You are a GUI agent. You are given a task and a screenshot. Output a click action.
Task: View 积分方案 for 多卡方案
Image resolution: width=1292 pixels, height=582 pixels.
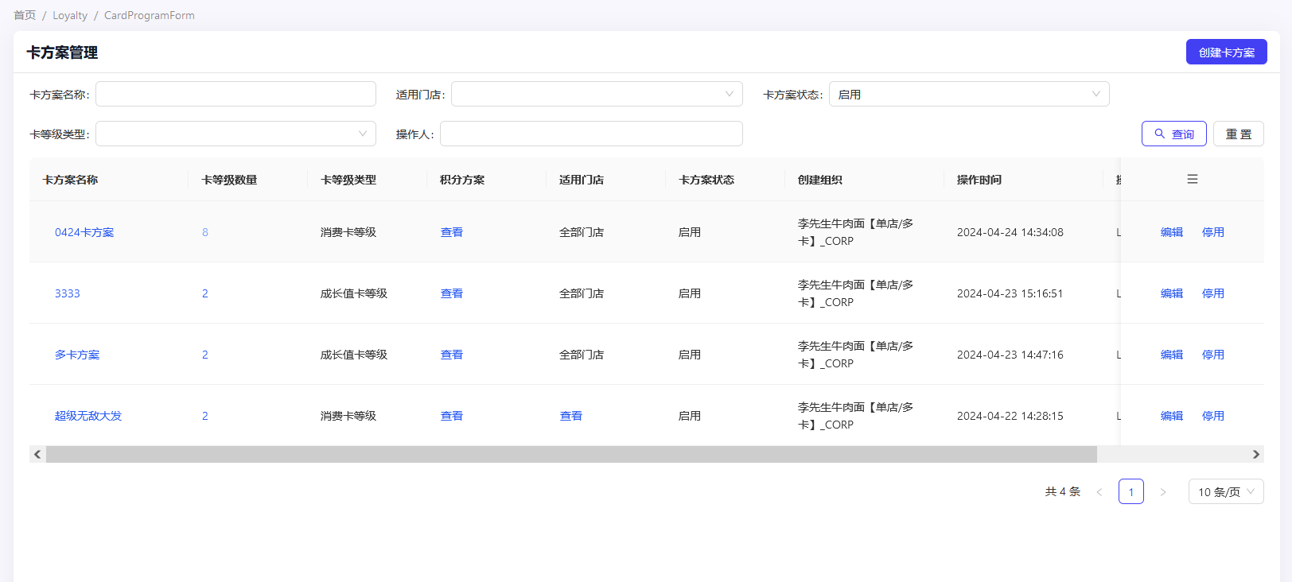tap(452, 355)
